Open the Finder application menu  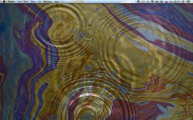[x=11, y=1]
